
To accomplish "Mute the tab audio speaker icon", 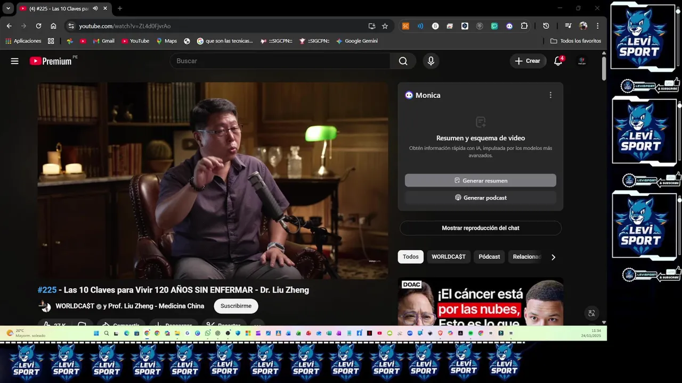I will tap(95, 9).
